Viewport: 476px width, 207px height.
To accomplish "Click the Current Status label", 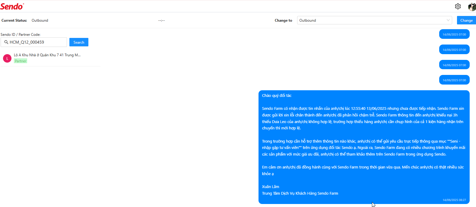I will (14, 20).
